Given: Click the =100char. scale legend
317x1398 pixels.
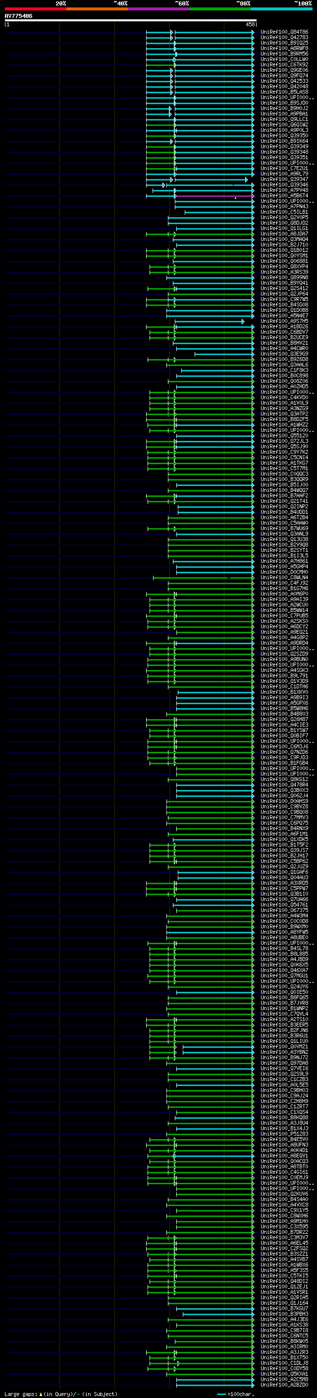Looking at the screenshot, I should [236, 1394].
